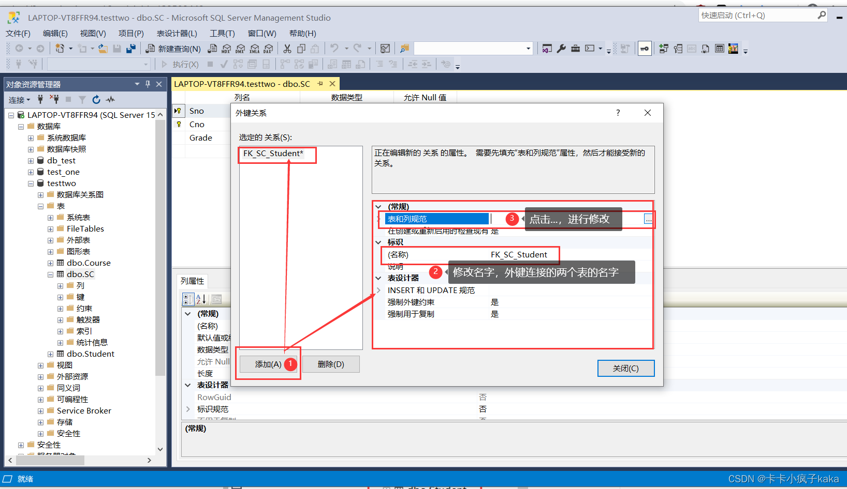Click the Disconnect icon in Object Explorer
This screenshot has width=847, height=489.
click(54, 99)
